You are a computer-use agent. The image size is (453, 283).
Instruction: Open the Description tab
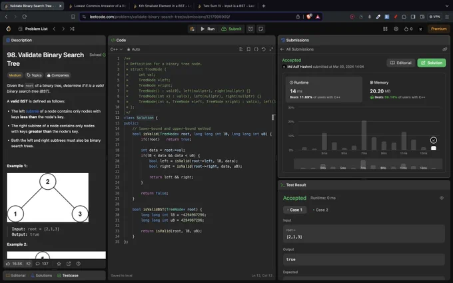[x=19, y=40]
